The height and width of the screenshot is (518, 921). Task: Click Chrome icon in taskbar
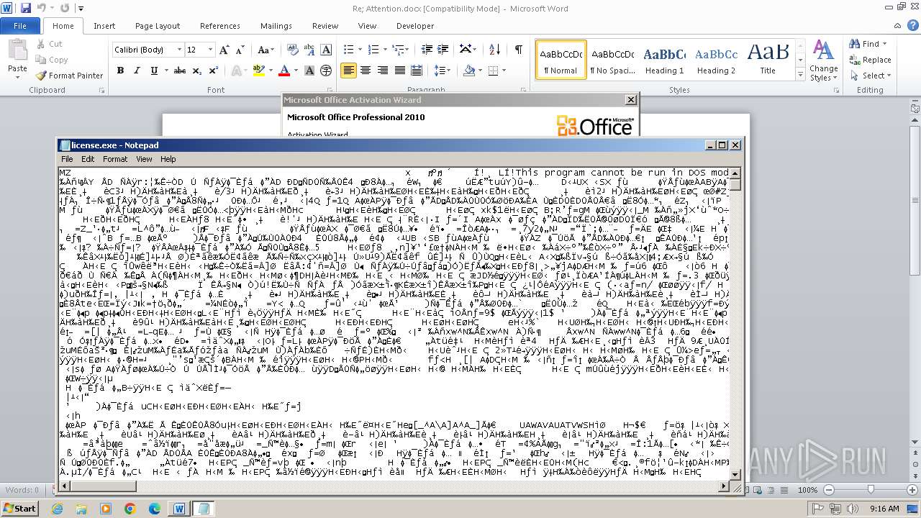(130, 508)
